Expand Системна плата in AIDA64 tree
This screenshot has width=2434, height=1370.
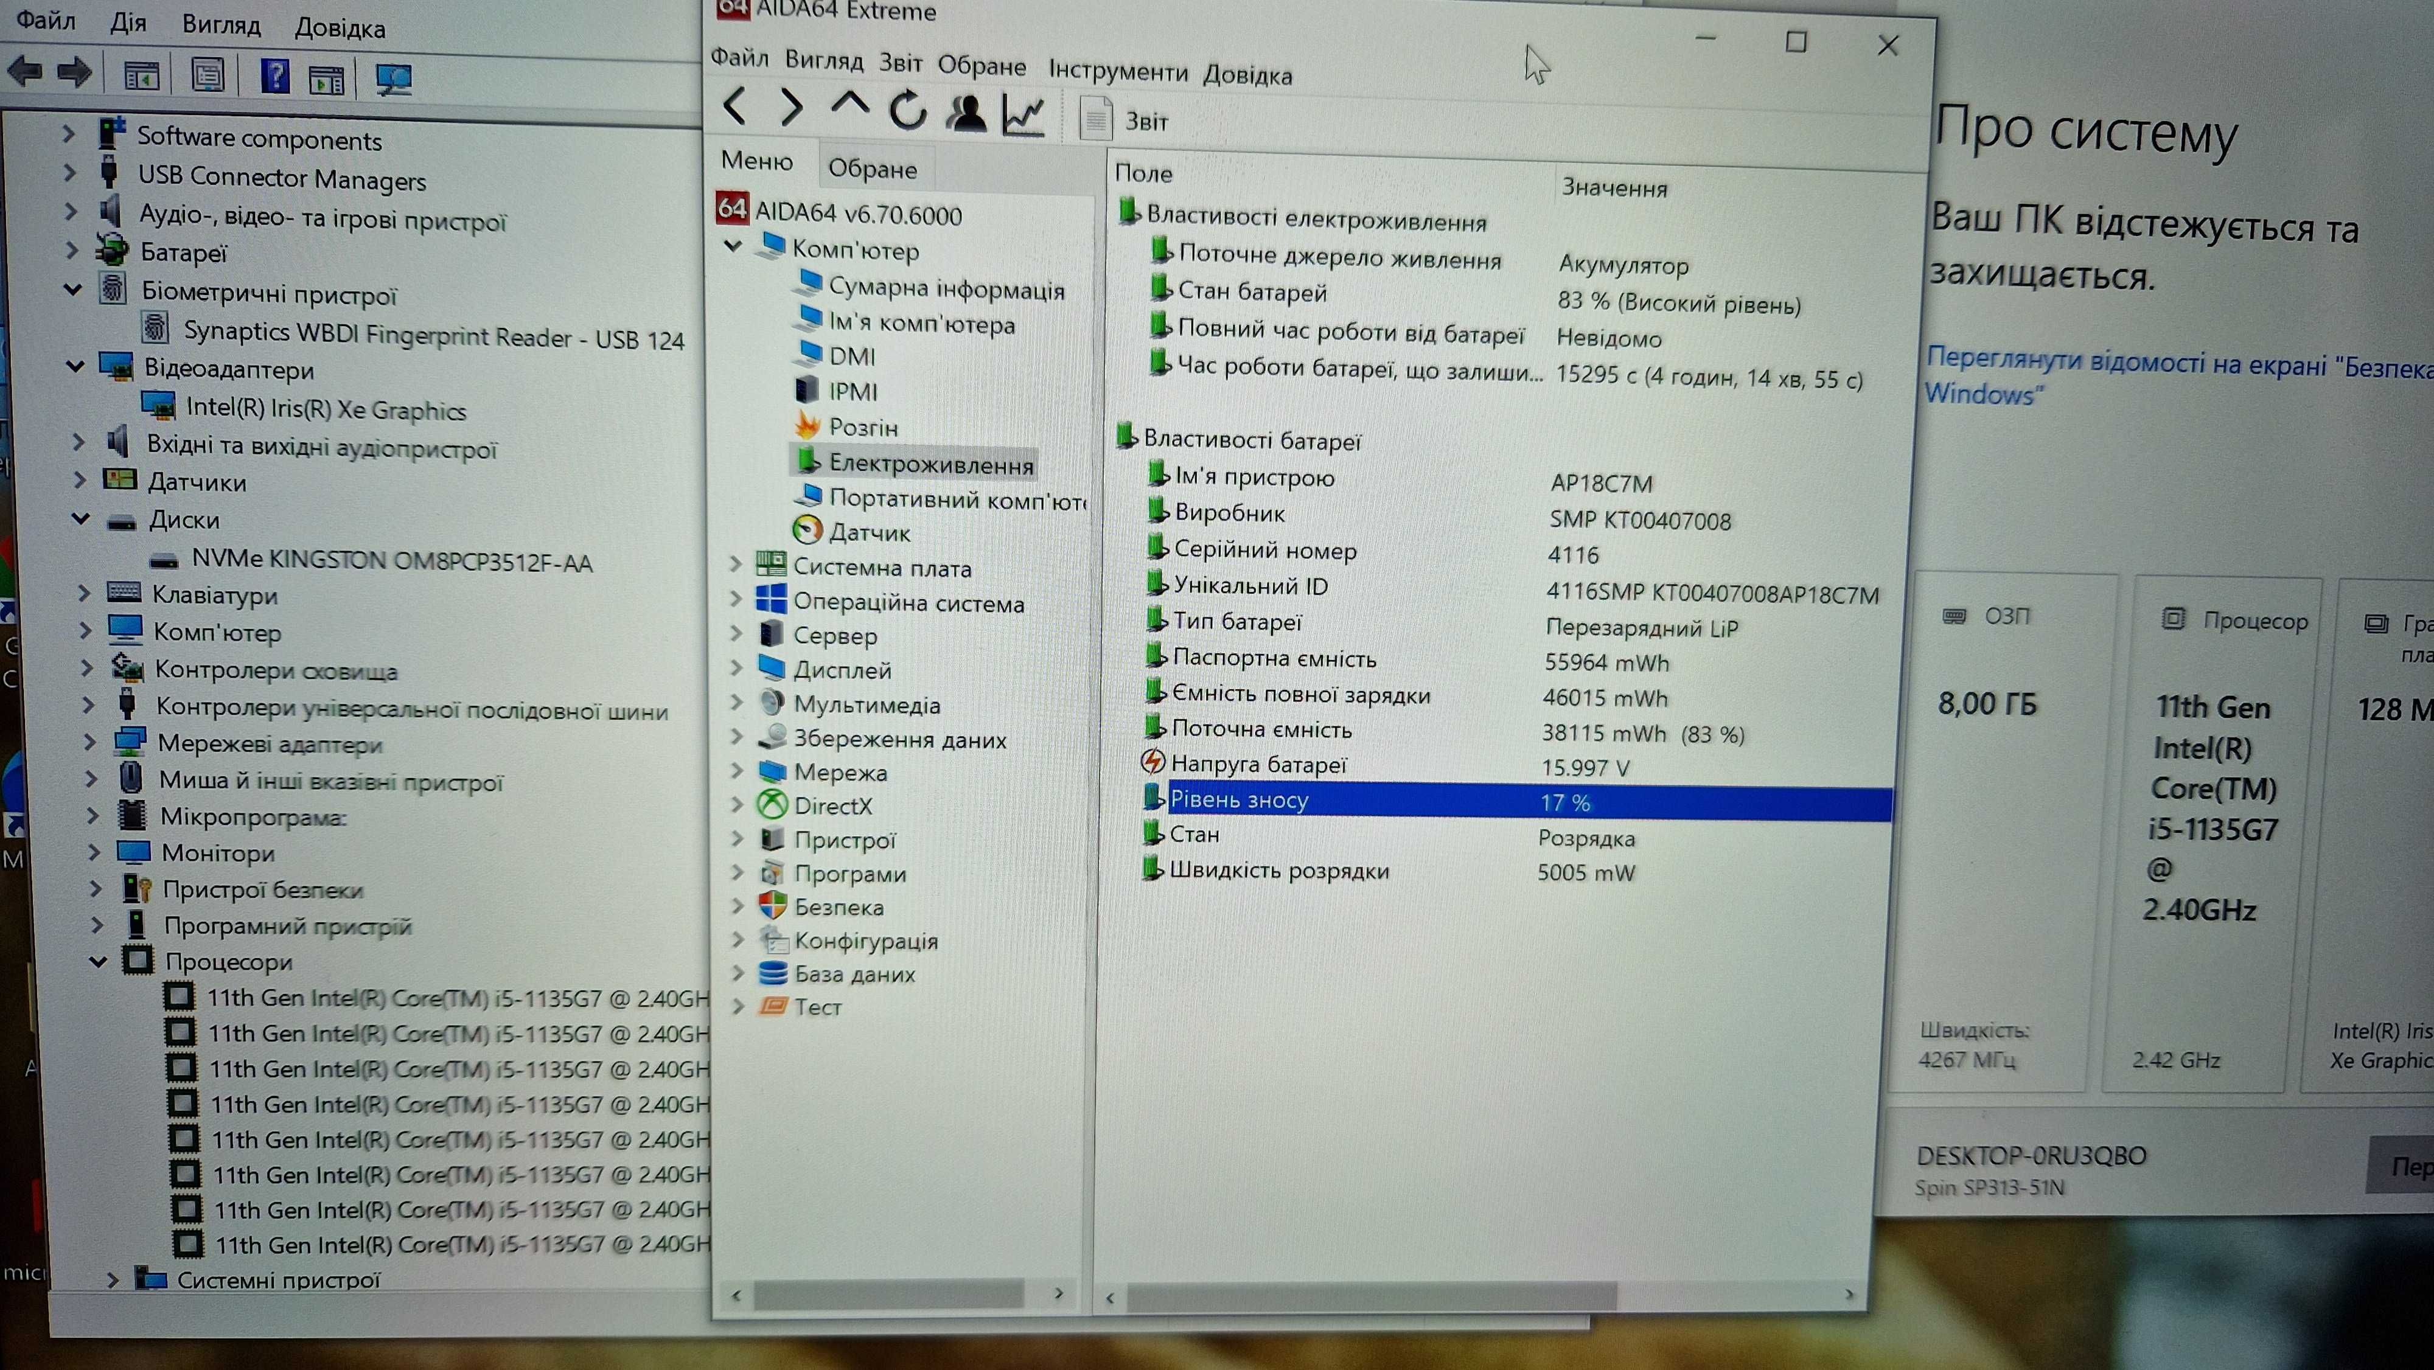coord(736,564)
